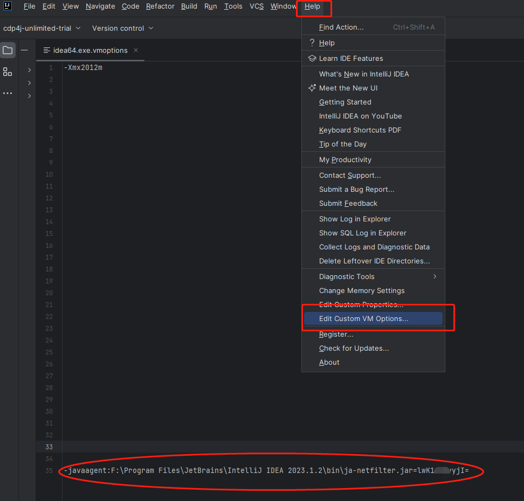Choose Submit Feedback
The height and width of the screenshot is (501, 524).
pyautogui.click(x=373, y=204)
